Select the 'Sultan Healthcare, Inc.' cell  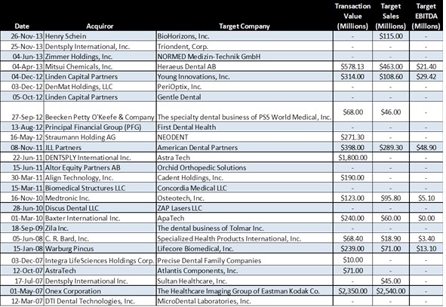click(x=245, y=281)
